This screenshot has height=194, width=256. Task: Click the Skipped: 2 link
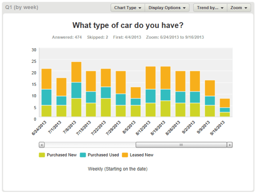[x=97, y=37]
